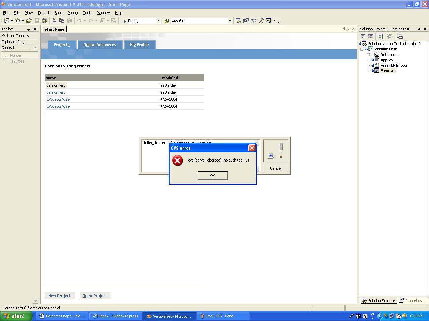Expand the References tree node
Screen dimensions: 429x321
368,55
